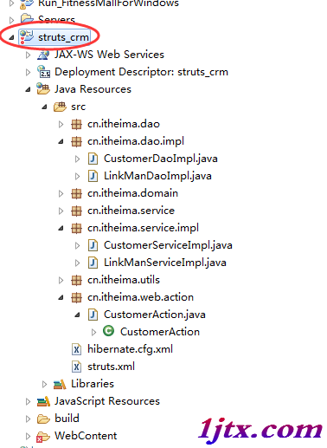The width and height of the screenshot is (327, 448).
Task: Click the green CustomerAction class icon
Action: click(108, 331)
